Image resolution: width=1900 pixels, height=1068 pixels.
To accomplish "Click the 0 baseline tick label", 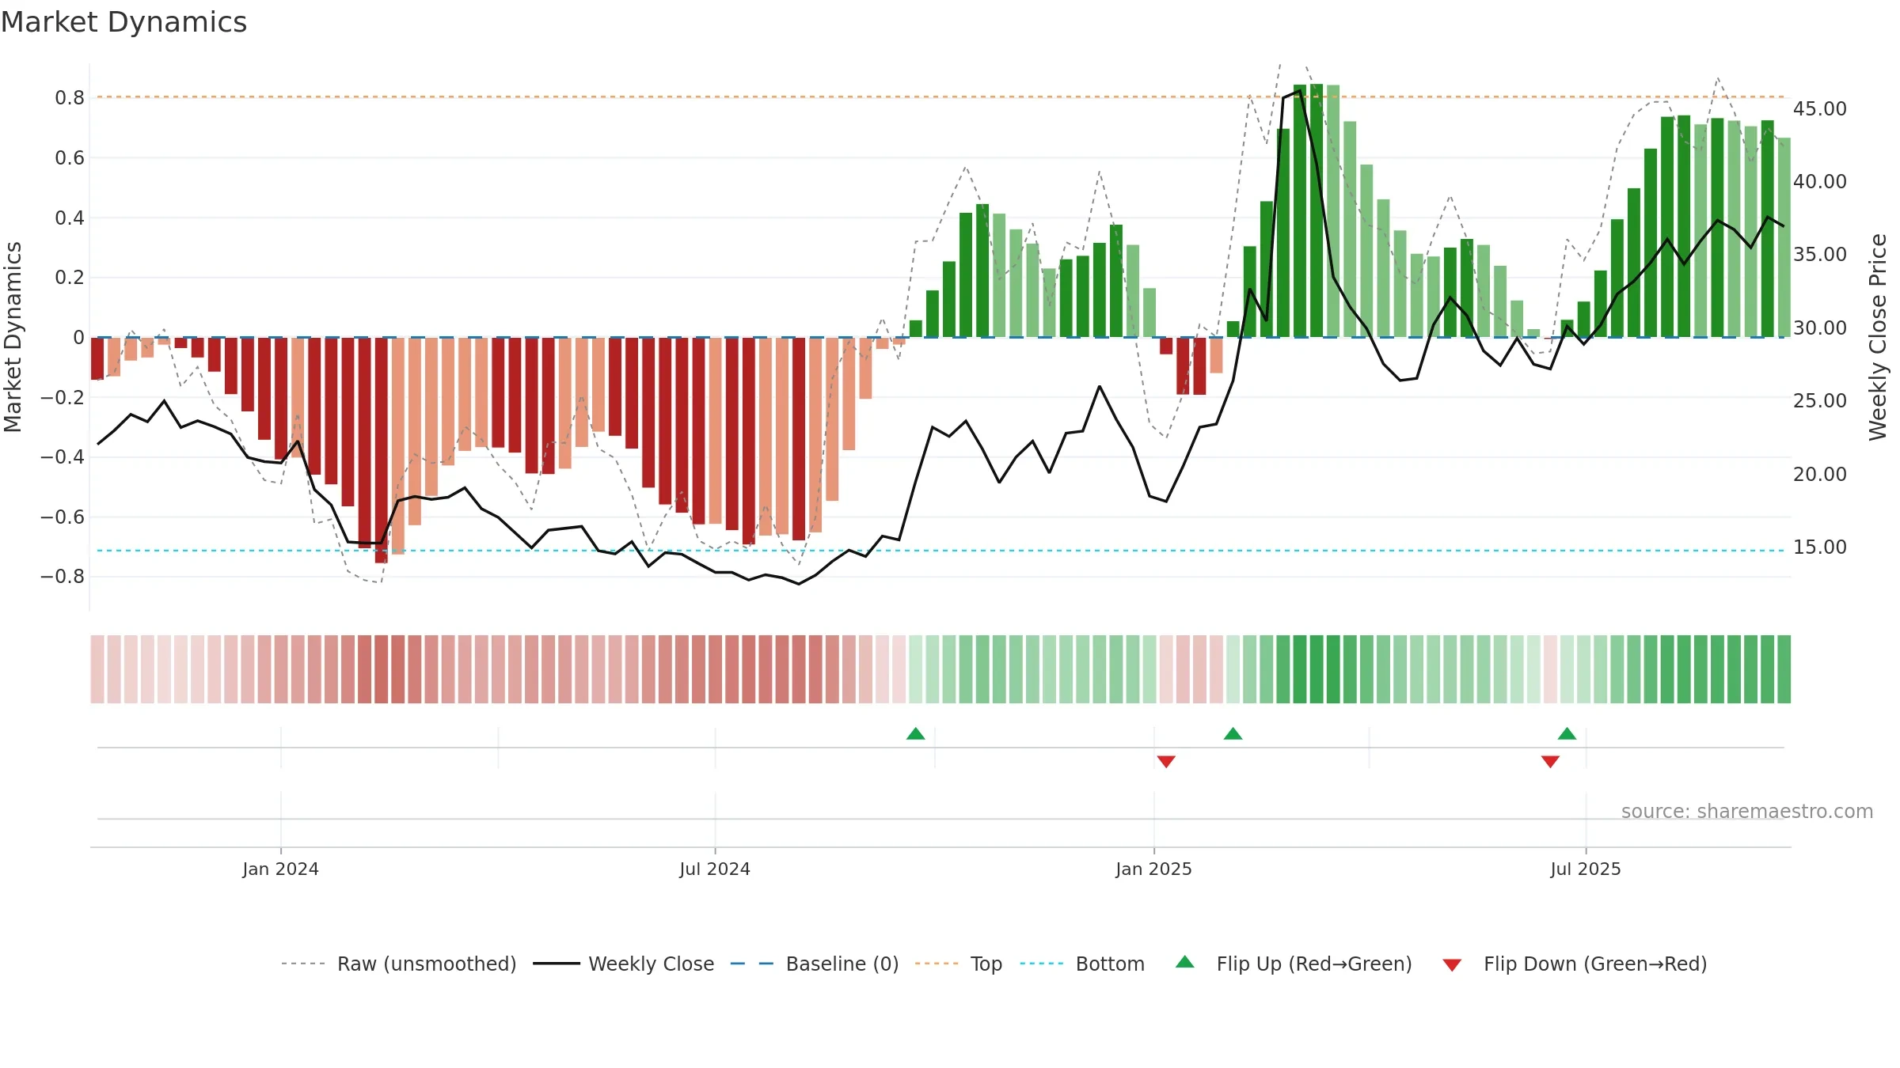I will (79, 338).
